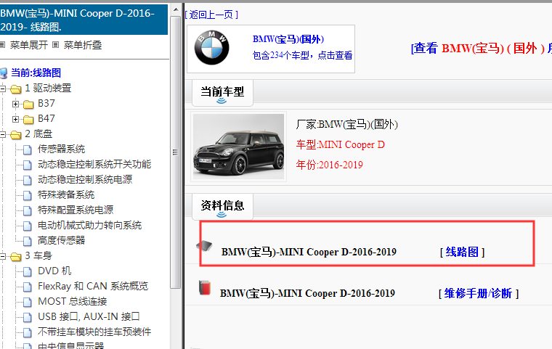The width and height of the screenshot is (552, 349).
Task: Click the left panel scrollbar up arrow
Action: (x=176, y=9)
